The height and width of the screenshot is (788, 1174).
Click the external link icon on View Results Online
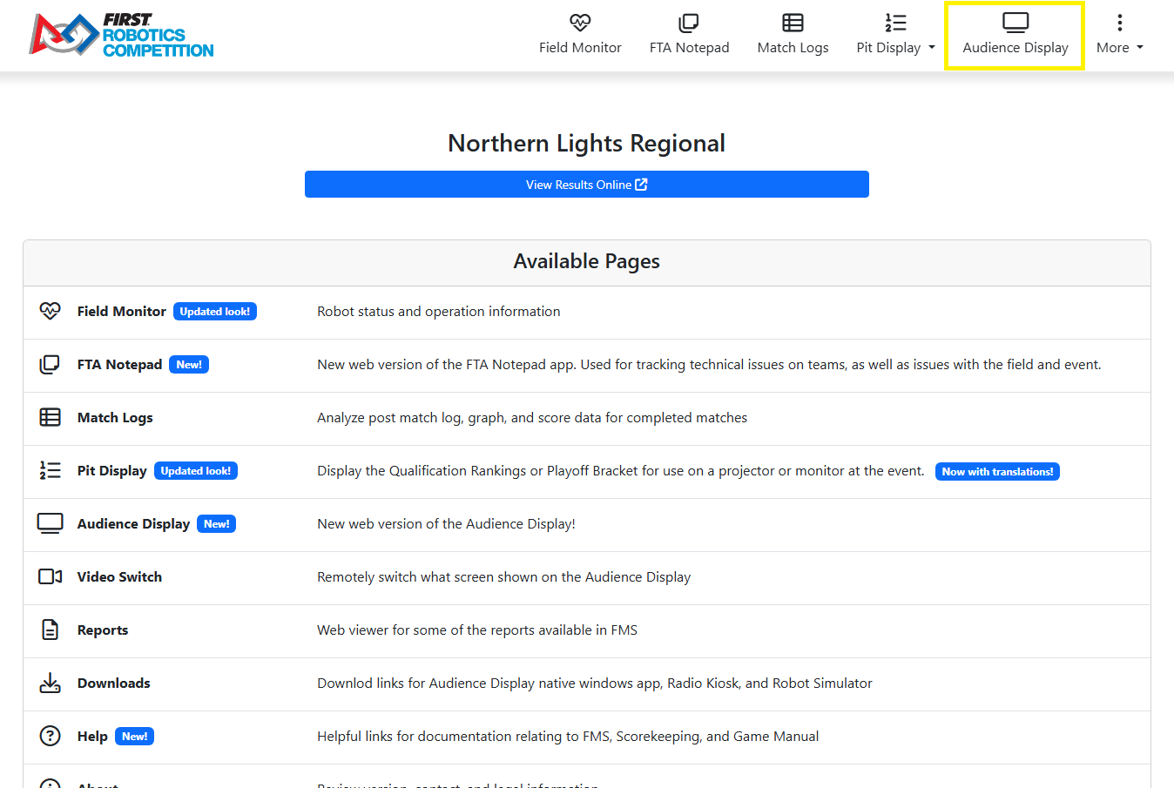point(641,185)
